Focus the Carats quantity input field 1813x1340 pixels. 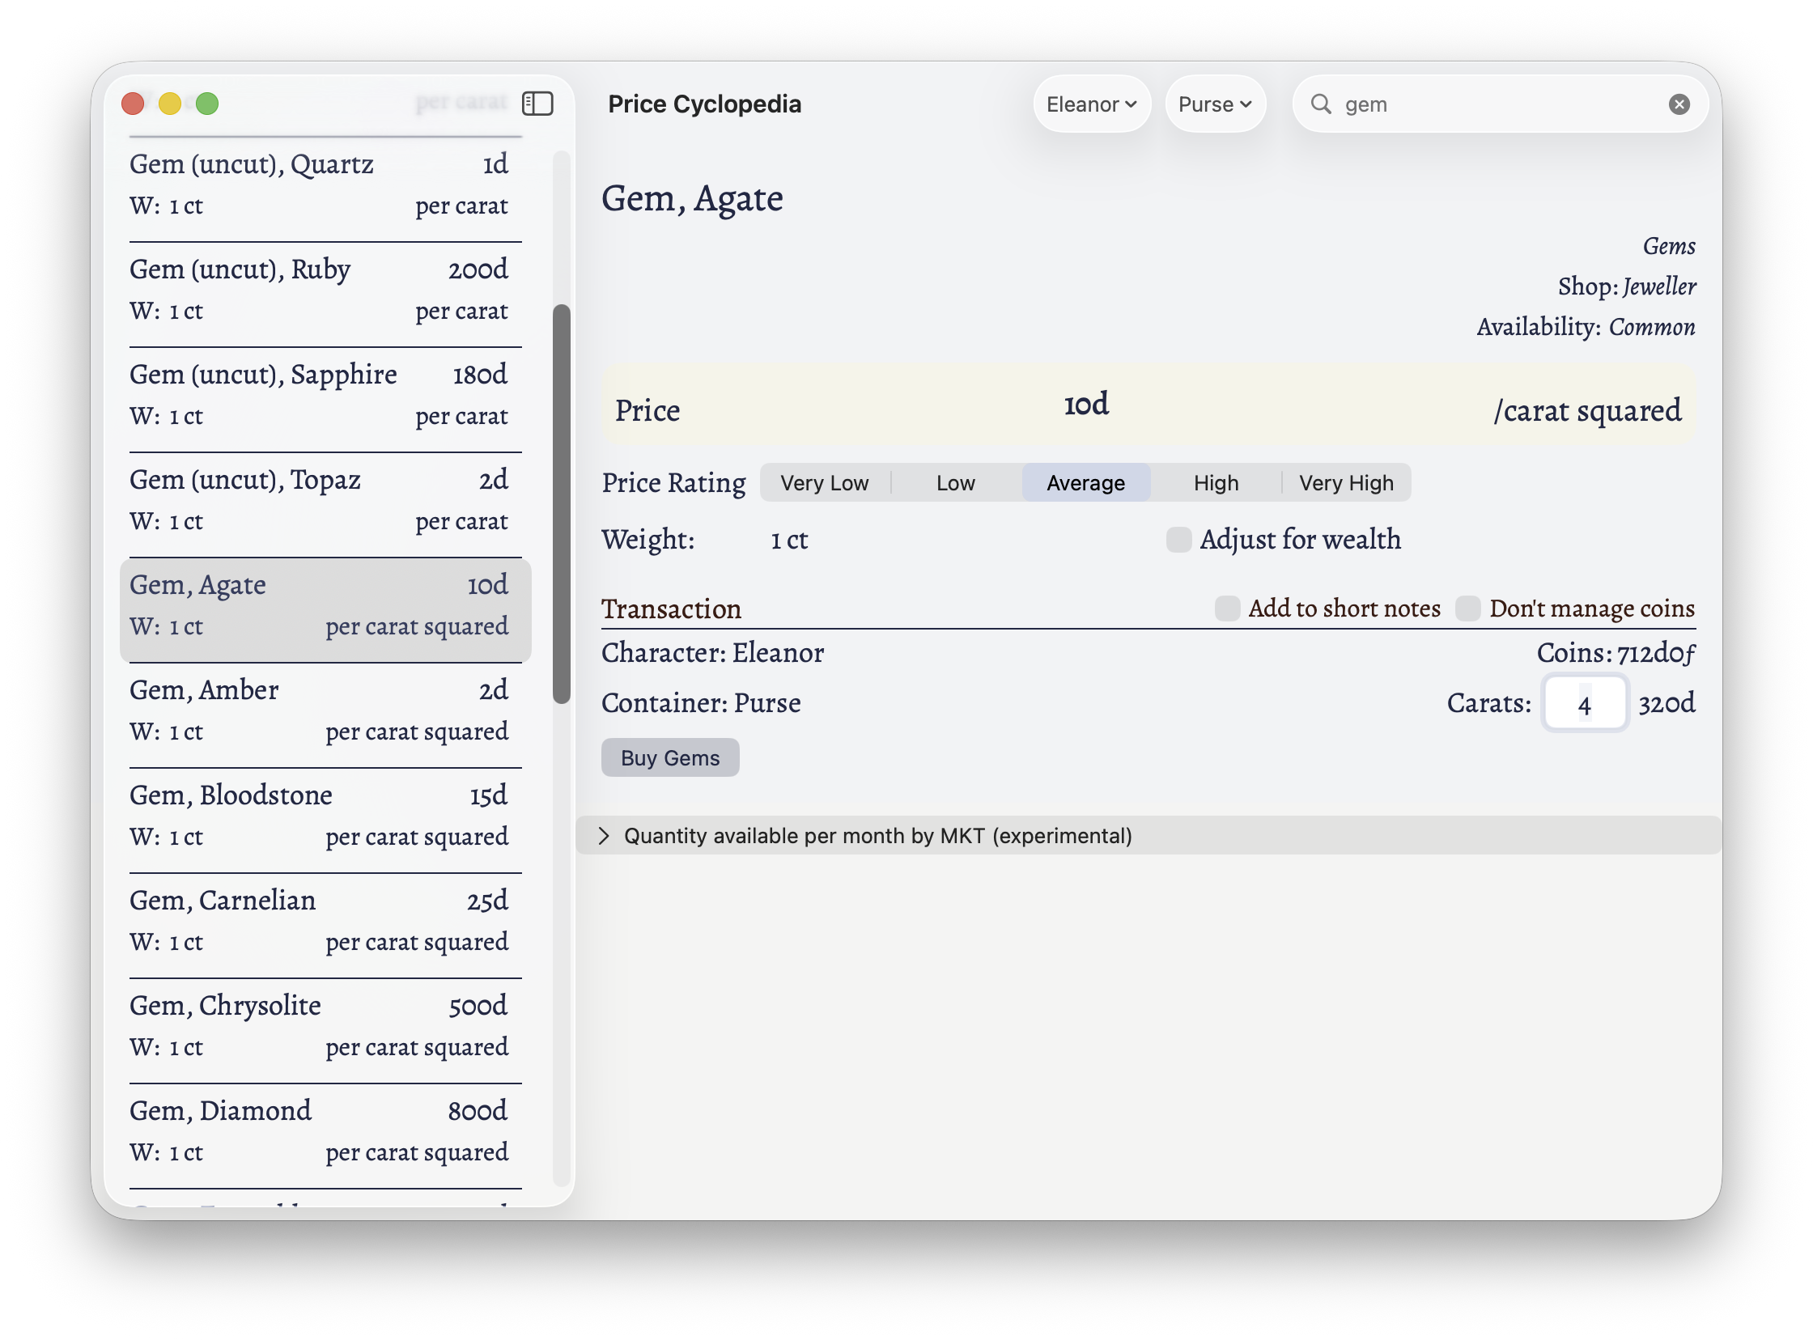[1583, 703]
